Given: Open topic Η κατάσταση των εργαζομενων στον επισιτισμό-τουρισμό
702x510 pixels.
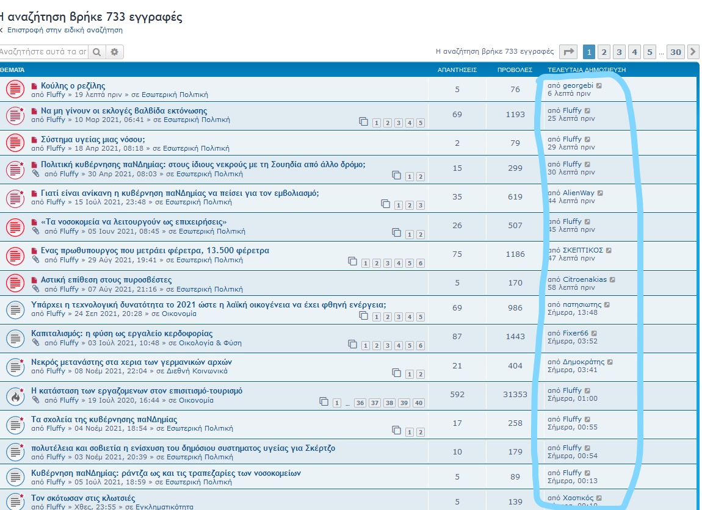Looking at the screenshot, I should pyautogui.click(x=137, y=390).
